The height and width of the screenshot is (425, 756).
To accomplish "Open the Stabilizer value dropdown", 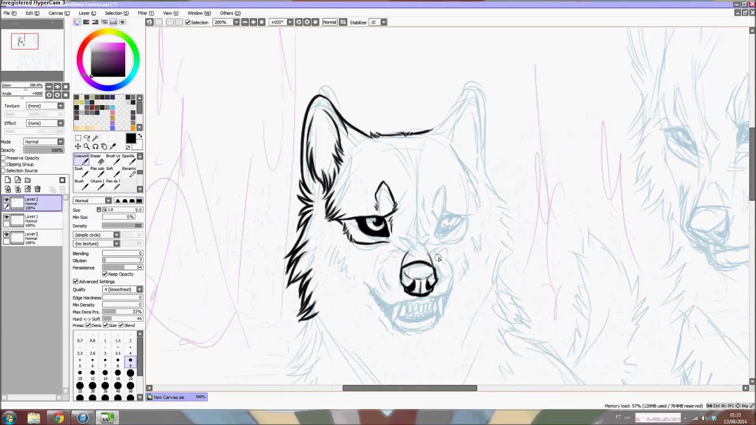I will click(x=378, y=22).
